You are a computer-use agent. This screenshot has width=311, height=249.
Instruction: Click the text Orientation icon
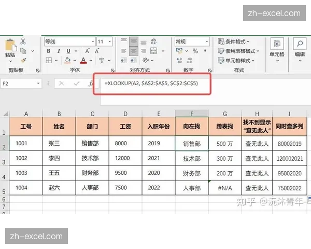[145, 60]
